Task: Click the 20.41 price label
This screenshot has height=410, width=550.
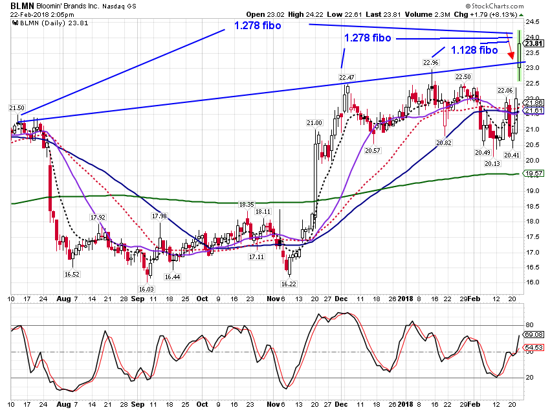Action: pyautogui.click(x=512, y=155)
